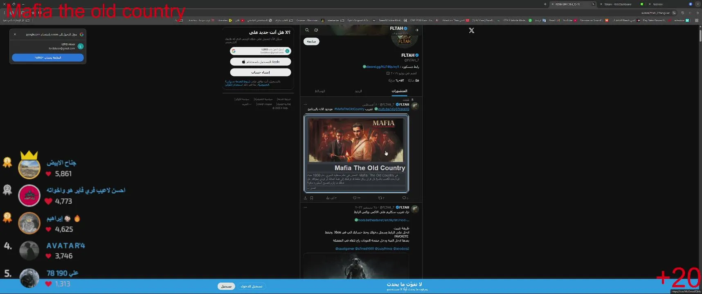Sign in with the Google LORD account button
702x294 pixels.
point(261,51)
